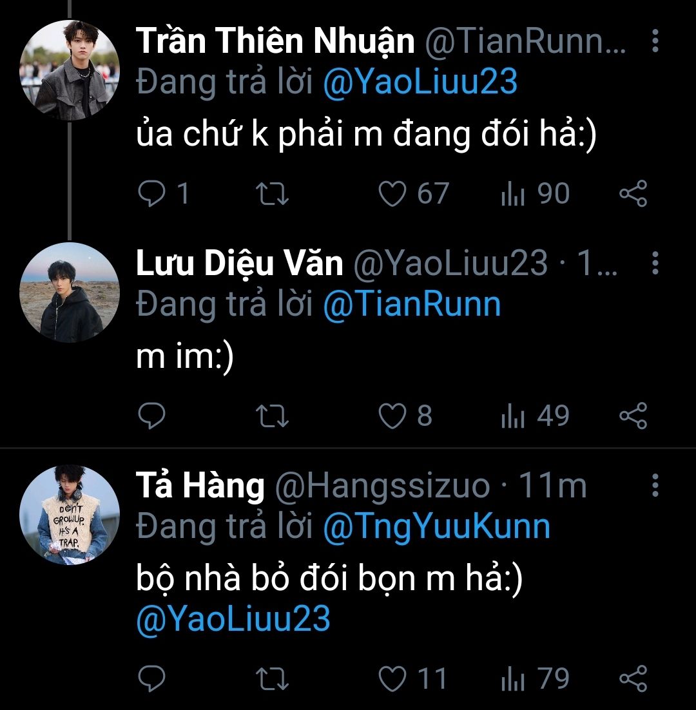Retweet Lưu Diệu Văn's "m im:)" tweet

274,416
